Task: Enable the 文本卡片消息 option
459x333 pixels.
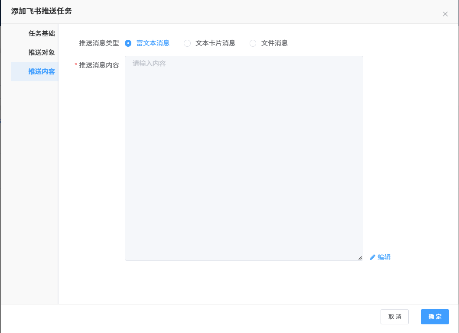Action: point(187,43)
